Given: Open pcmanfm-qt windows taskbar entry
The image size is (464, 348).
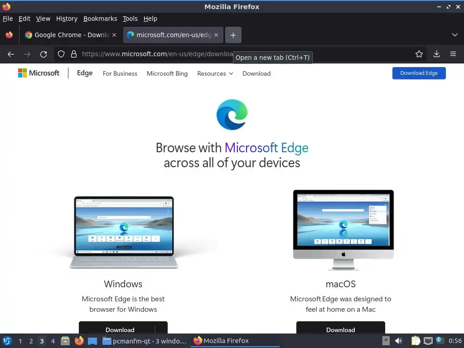Looking at the screenshot, I should [145, 341].
